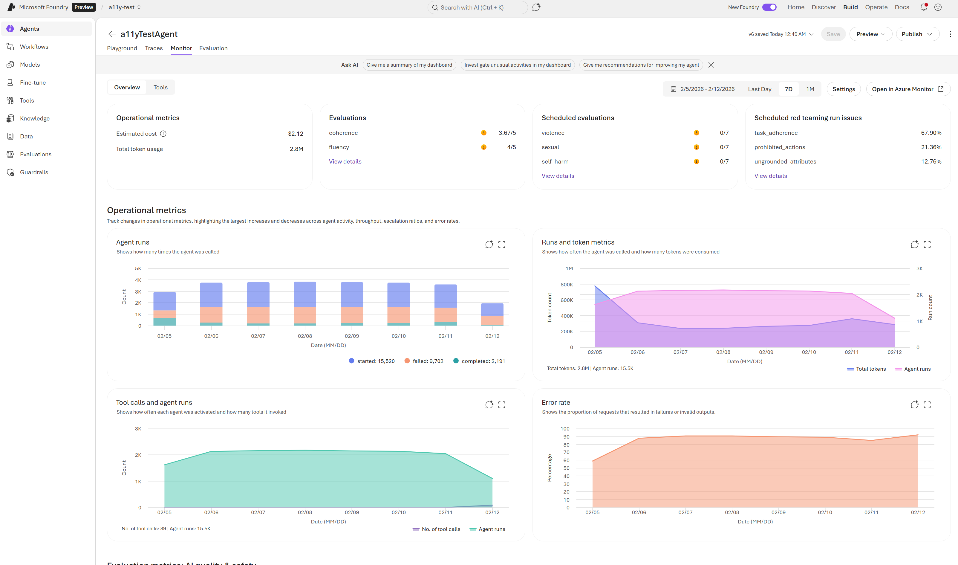
Task: Click the notification bell icon
Action: click(923, 7)
